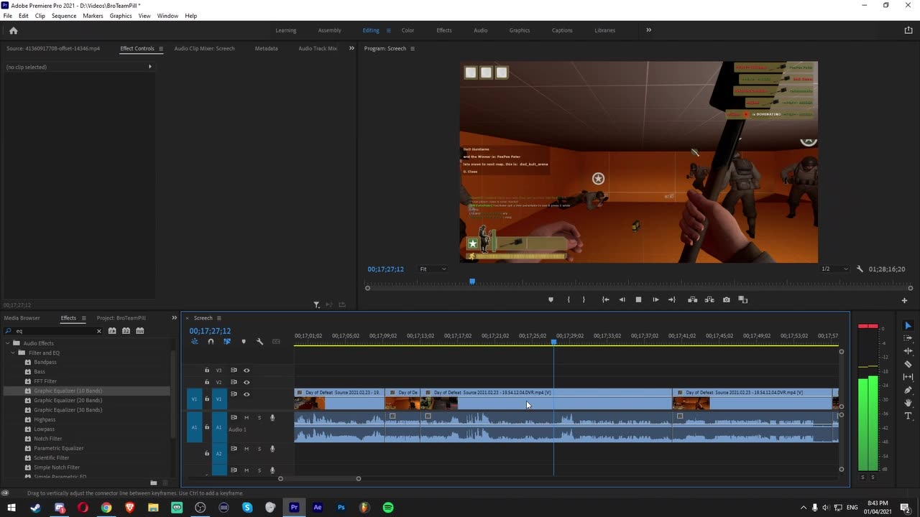
Task: Toggle V3 track output eye
Action: [247, 371]
